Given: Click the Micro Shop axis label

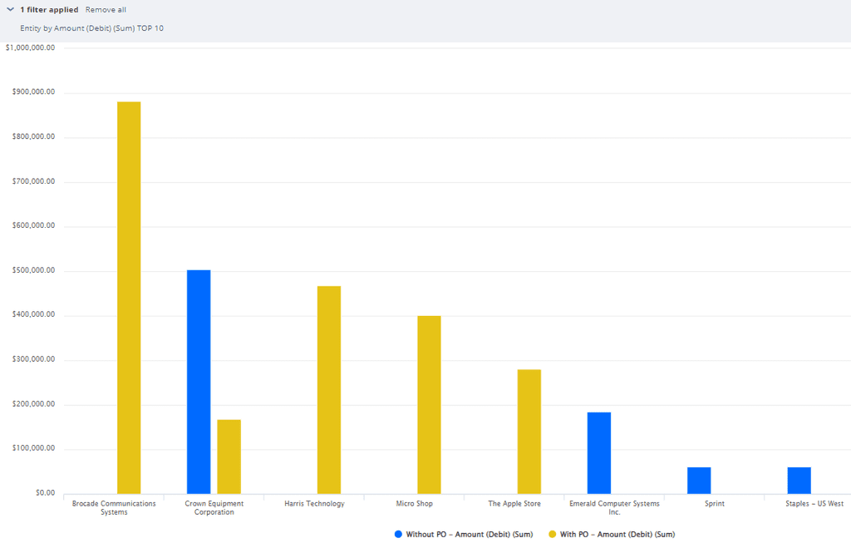Looking at the screenshot, I should [x=415, y=503].
